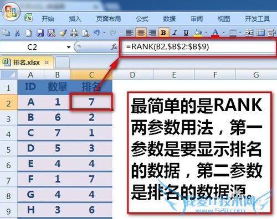The image size is (277, 219).
Task: Expand the Borders dropdown arrow
Action: pyautogui.click(x=240, y=33)
